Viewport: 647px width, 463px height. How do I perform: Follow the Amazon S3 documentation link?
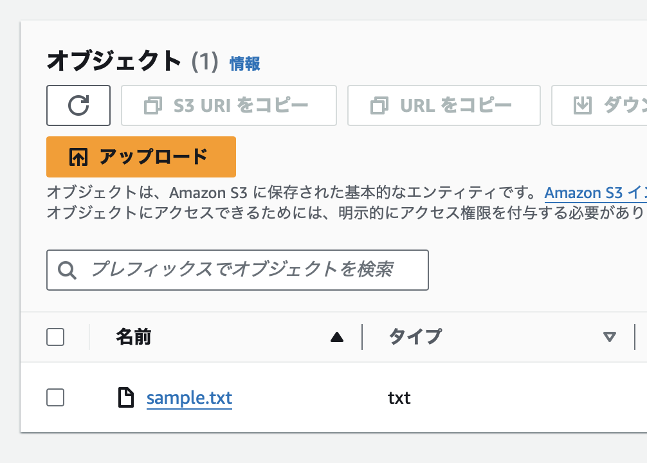594,192
